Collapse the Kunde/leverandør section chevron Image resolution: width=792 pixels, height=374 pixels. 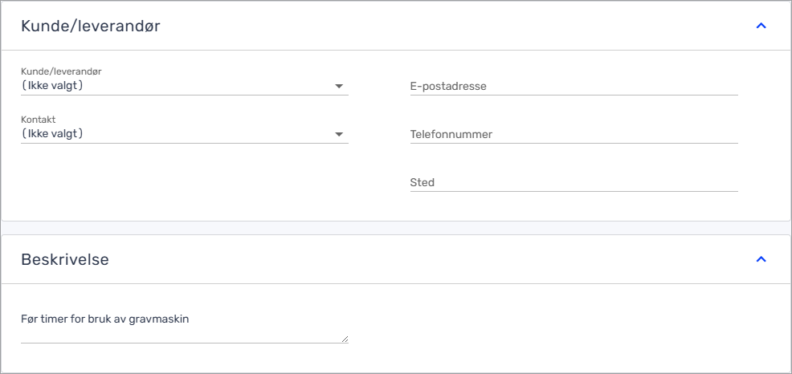(761, 26)
